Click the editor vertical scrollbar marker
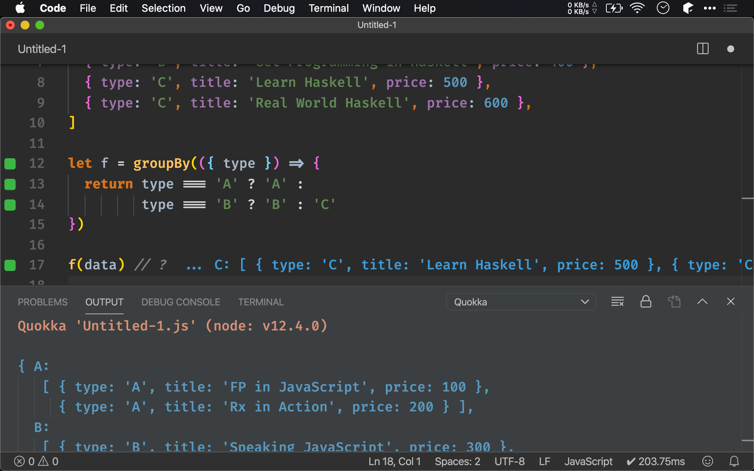Viewport: 754px width, 471px height. 748,199
